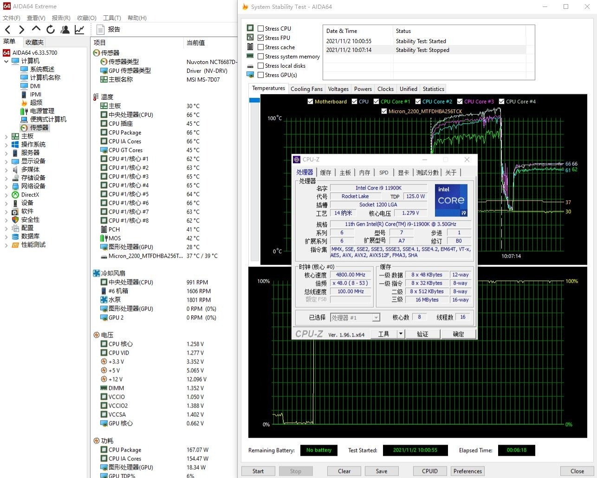Expand the 网络设备 tree node
This screenshot has width=597, height=478.
point(6,186)
